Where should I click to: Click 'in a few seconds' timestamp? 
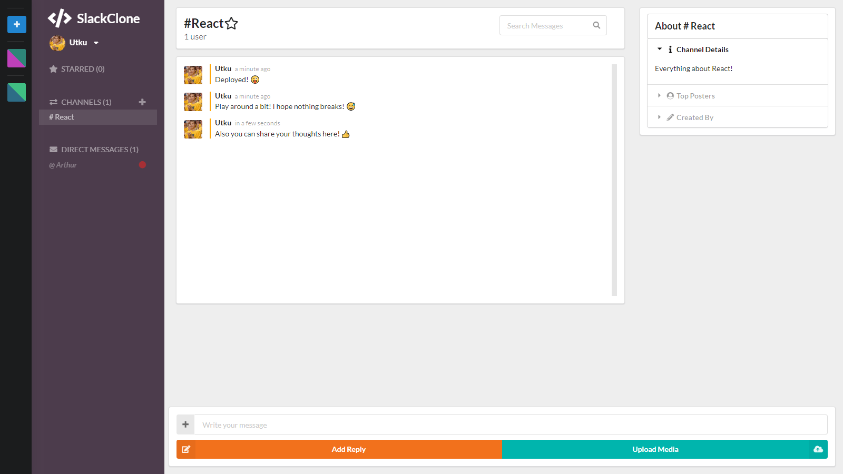pyautogui.click(x=258, y=123)
